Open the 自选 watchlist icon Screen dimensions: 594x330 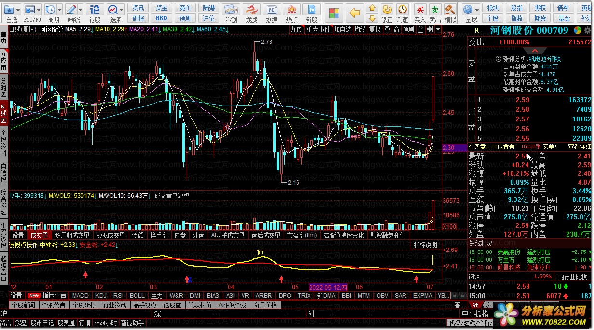tap(10, 9)
